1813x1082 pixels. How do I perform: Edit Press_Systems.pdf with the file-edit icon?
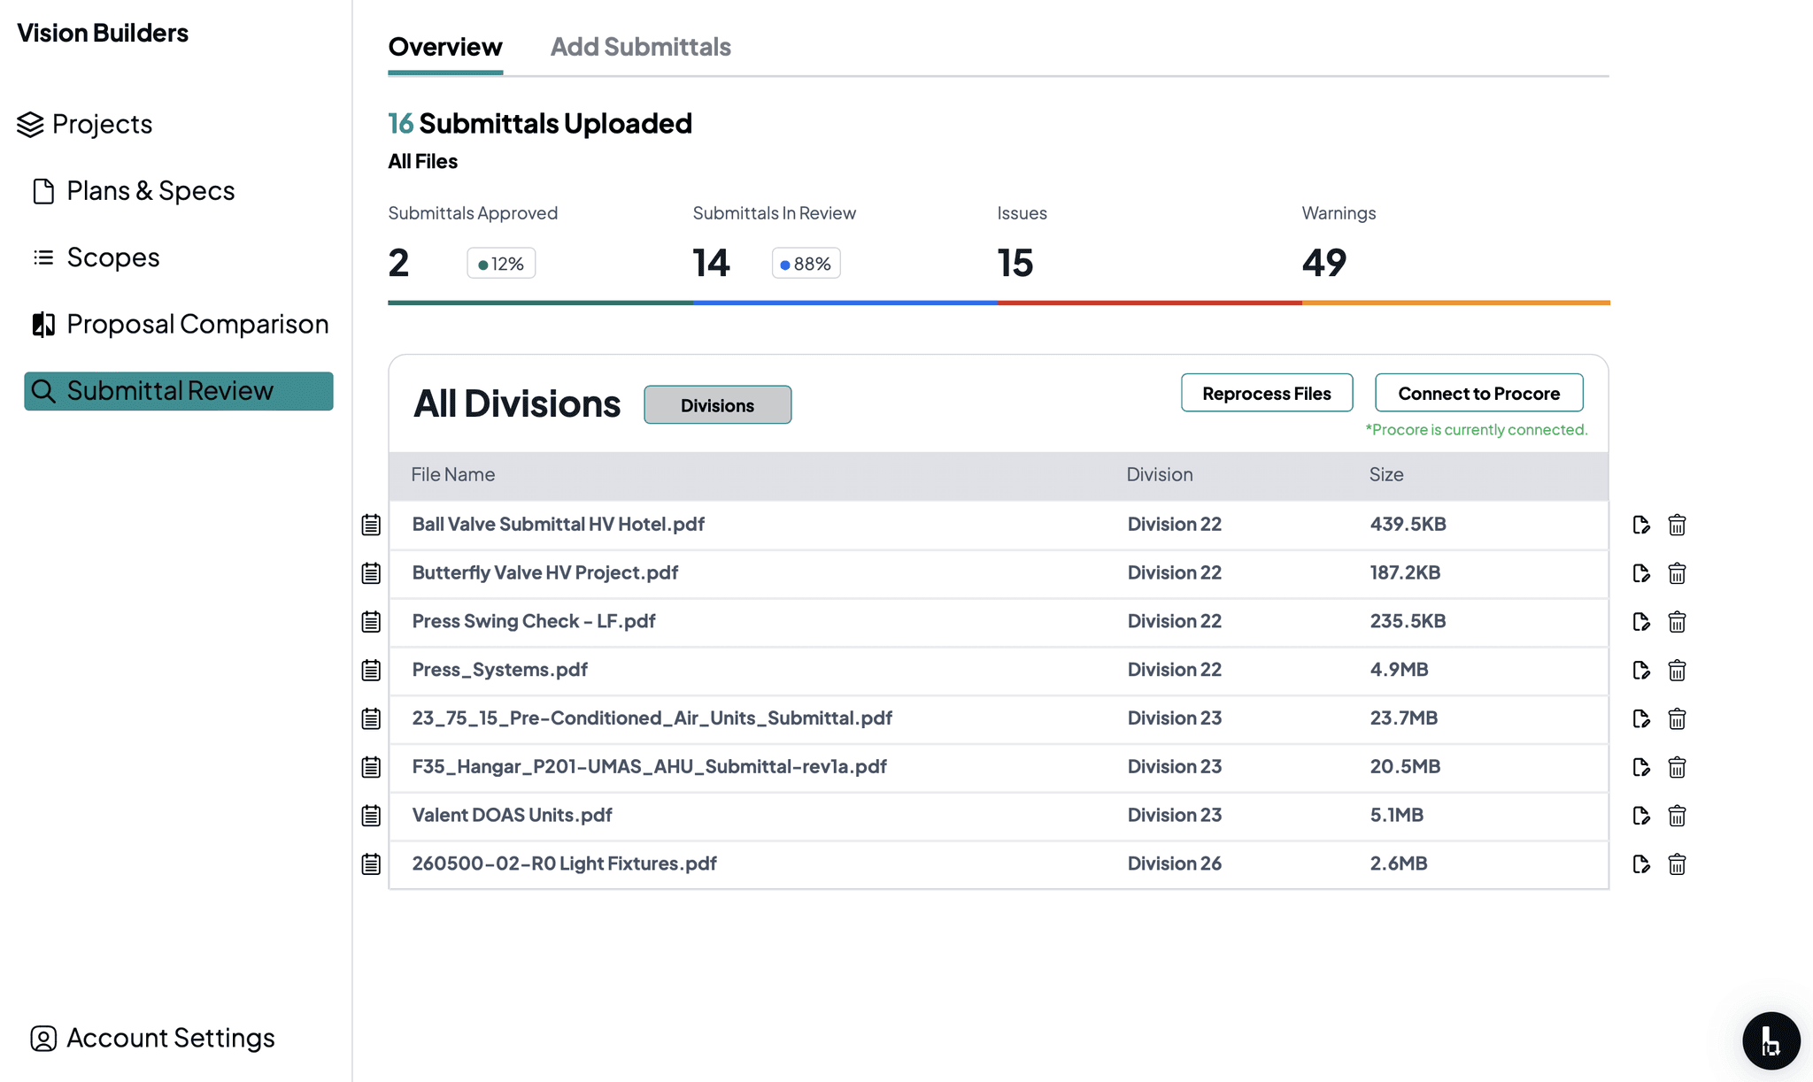[x=1642, y=670]
